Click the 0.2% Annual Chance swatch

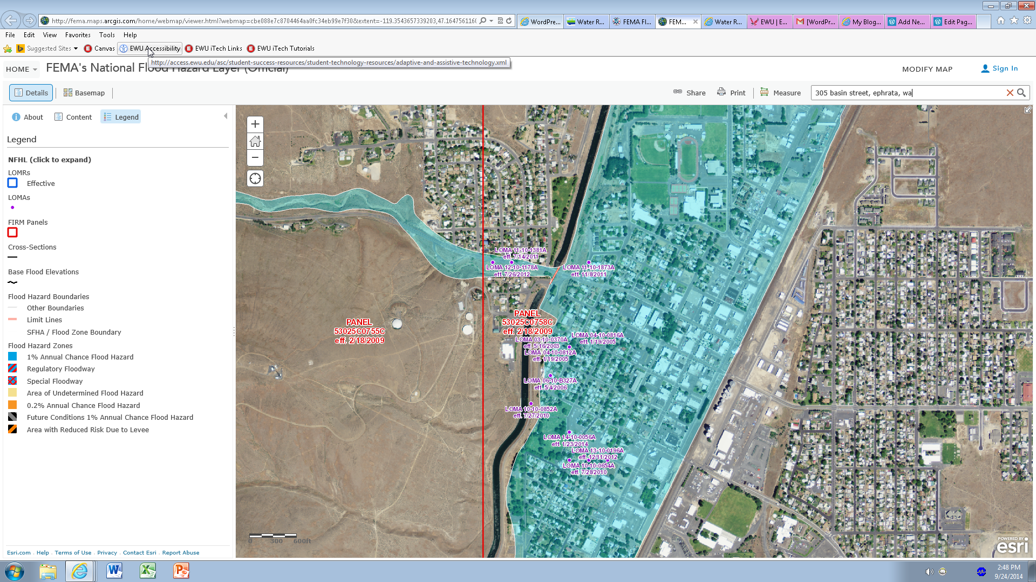[12, 405]
